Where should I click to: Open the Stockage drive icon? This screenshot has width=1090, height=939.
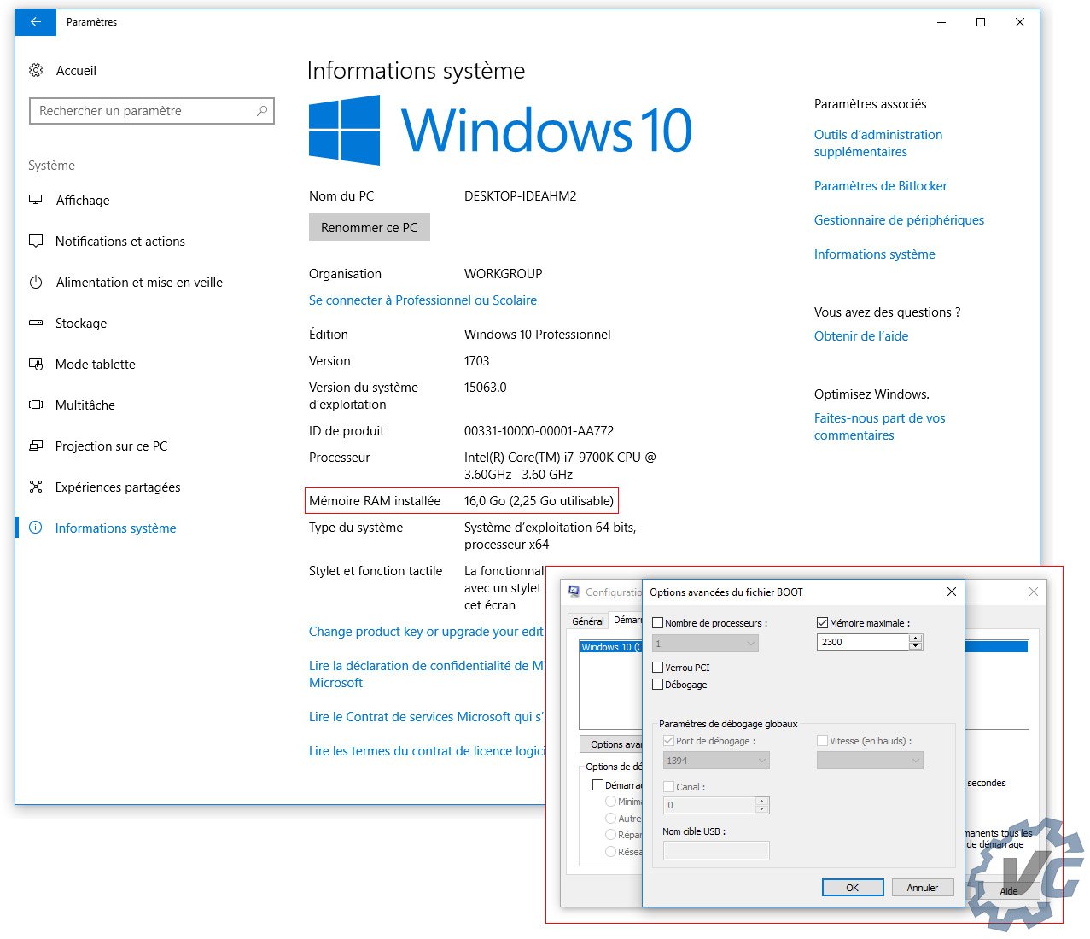coord(36,323)
